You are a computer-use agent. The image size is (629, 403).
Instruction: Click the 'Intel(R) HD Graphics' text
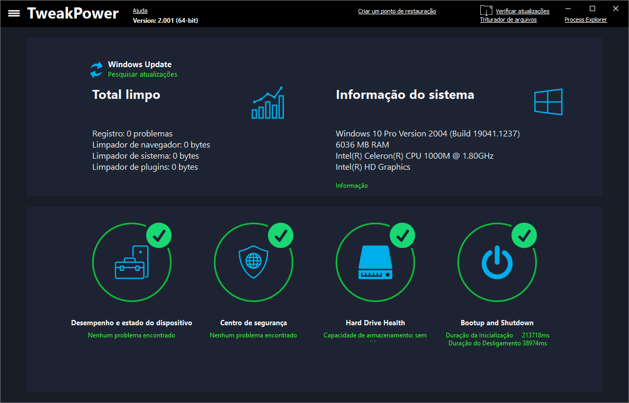coord(373,167)
